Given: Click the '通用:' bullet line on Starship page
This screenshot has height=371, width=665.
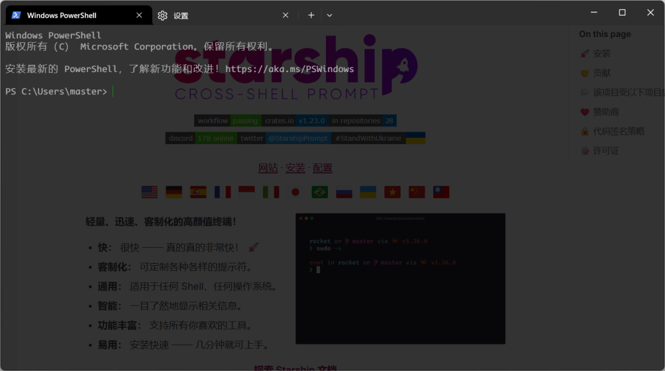Looking at the screenshot, I should coord(188,286).
